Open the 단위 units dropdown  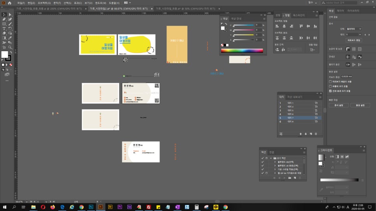[354, 29]
